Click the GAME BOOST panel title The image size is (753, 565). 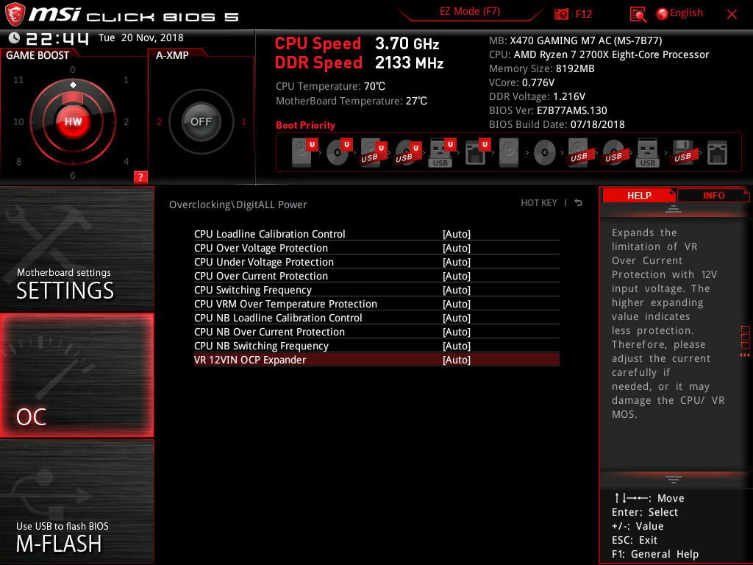pos(38,55)
